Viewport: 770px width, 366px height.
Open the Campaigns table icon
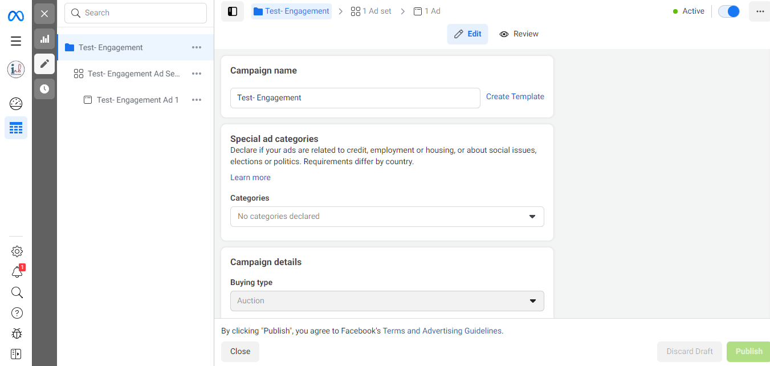point(16,128)
